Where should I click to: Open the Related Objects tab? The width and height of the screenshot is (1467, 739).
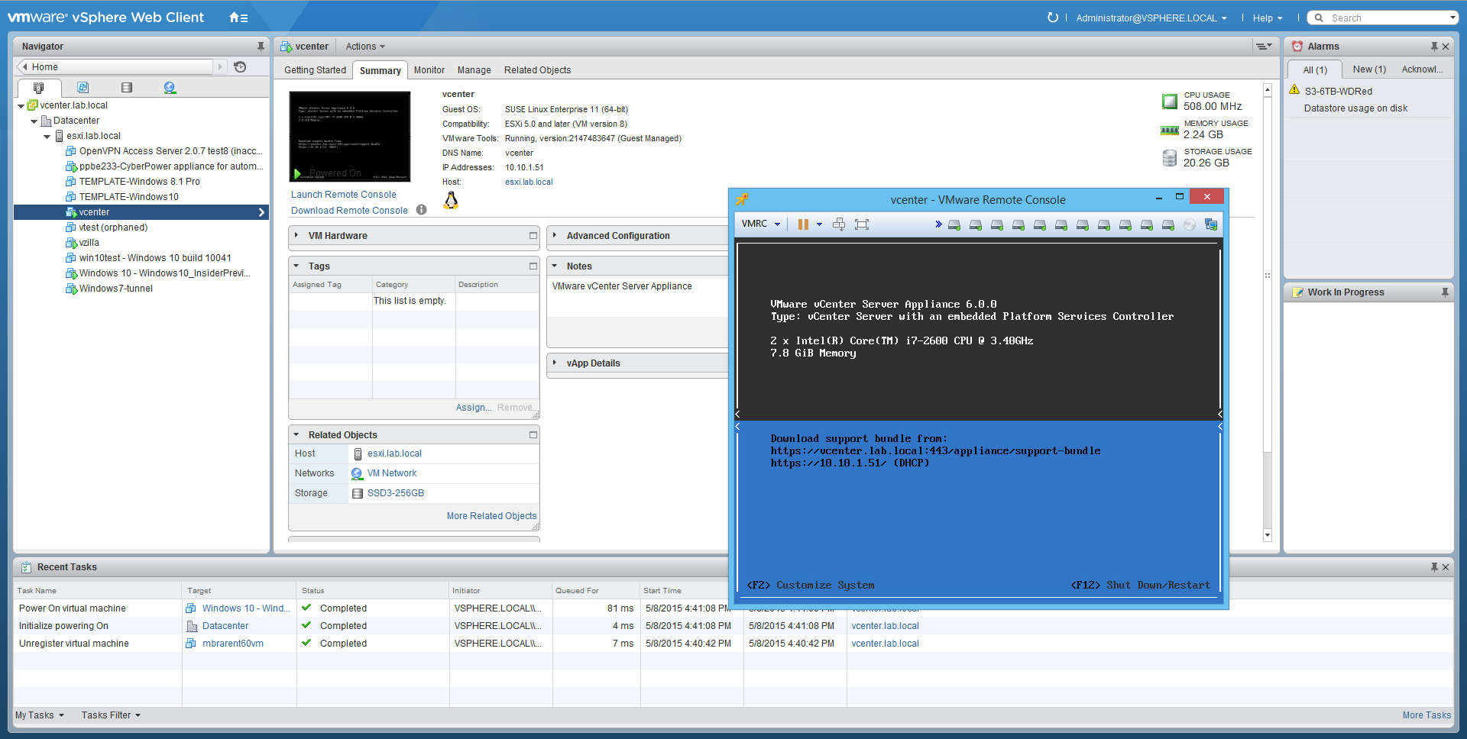[537, 70]
